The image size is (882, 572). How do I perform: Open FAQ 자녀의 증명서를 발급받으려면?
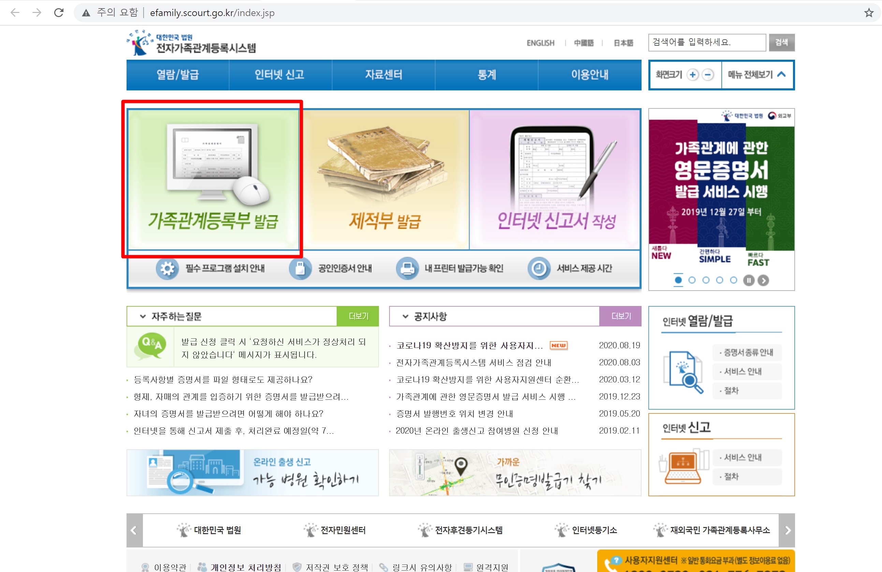228,414
